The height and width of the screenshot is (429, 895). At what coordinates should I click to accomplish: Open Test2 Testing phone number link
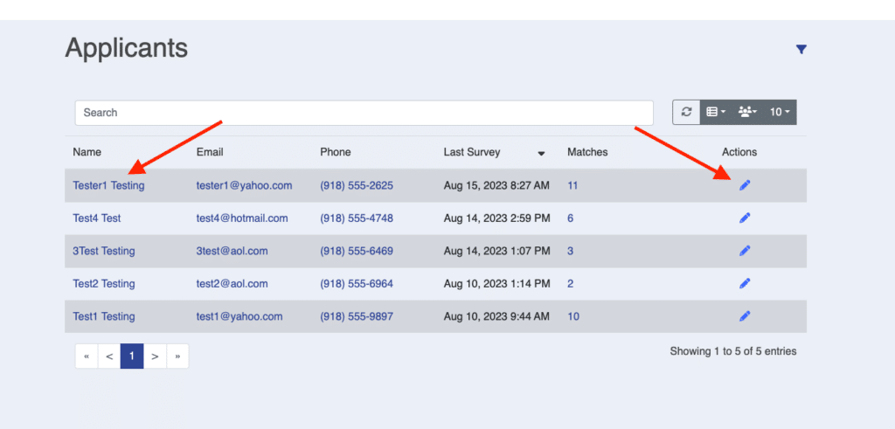[356, 284]
